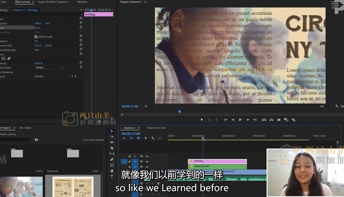
Task: Uncheck the Uniform Scale checkbox
Action: pos(36,37)
